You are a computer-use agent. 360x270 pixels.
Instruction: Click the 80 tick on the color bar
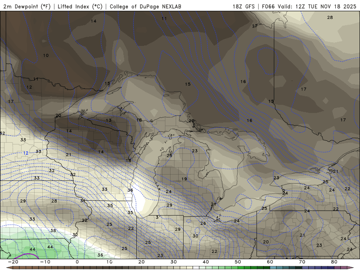coord(334,262)
